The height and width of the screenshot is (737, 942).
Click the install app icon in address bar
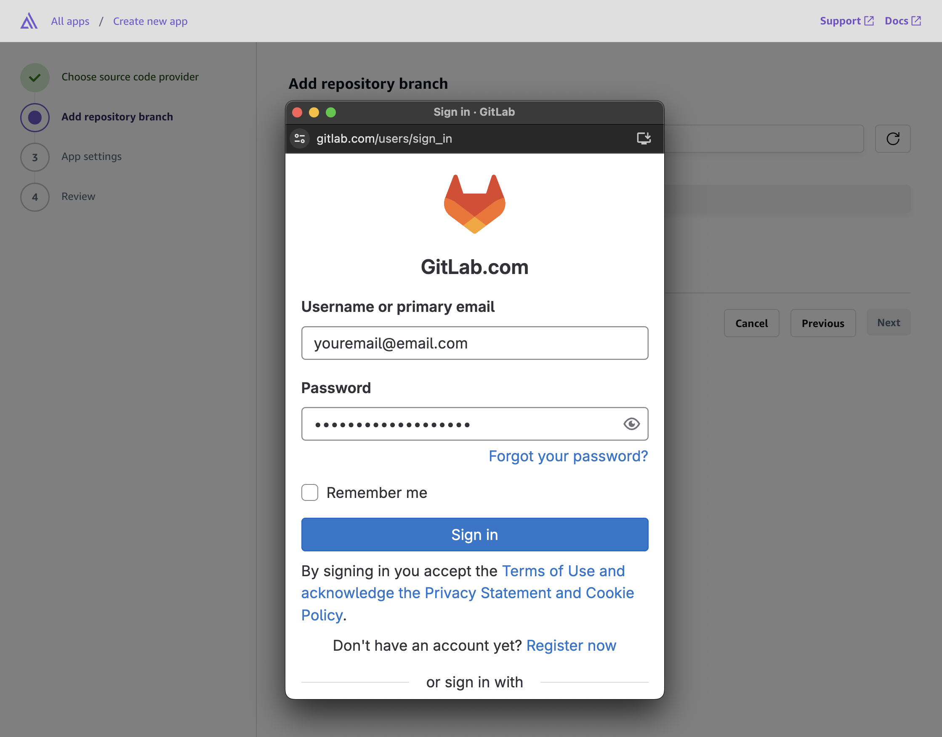coord(644,138)
